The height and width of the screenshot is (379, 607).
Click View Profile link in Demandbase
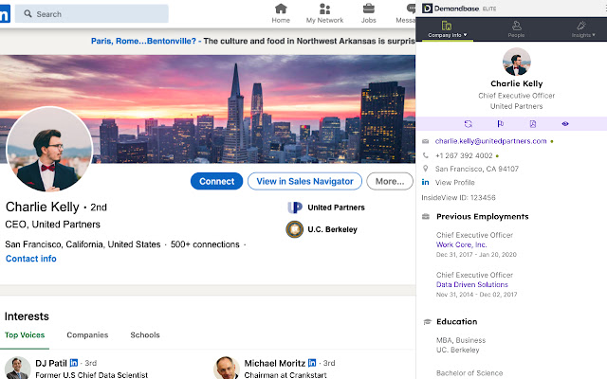coord(455,183)
